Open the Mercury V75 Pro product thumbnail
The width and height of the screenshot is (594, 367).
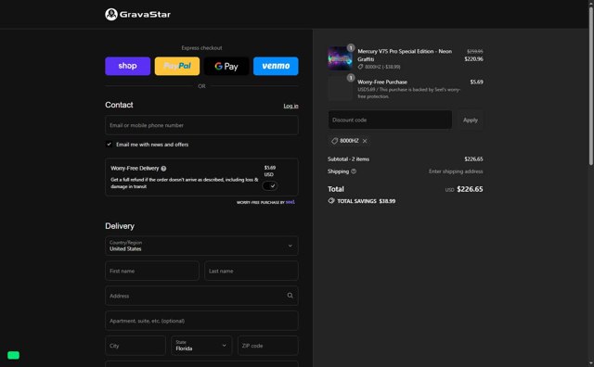point(340,58)
